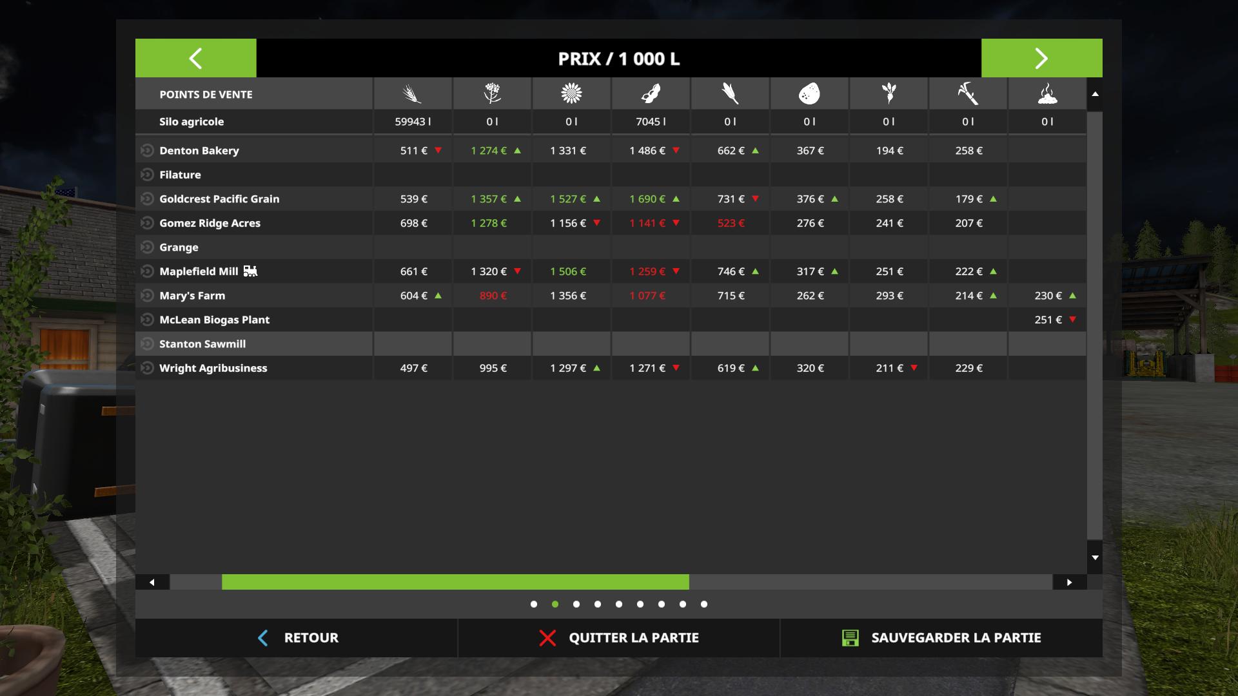The height and width of the screenshot is (696, 1238).
Task: Click the green horizontal scrollbar thumb
Action: (x=455, y=582)
